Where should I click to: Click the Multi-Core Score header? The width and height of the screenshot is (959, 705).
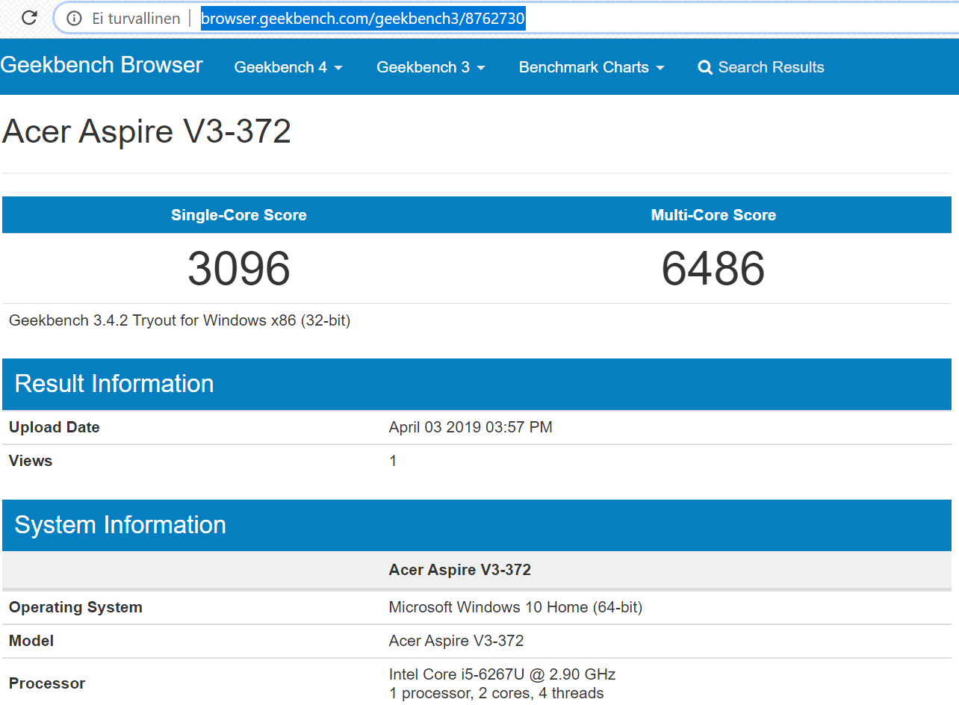(713, 215)
